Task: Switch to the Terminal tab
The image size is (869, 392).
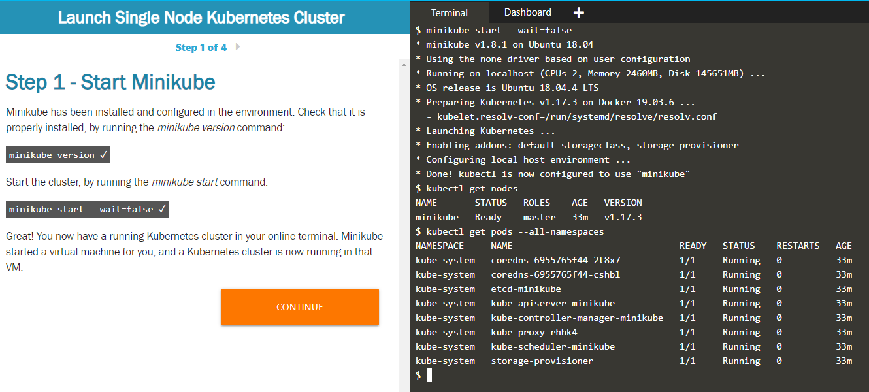Action: point(450,12)
